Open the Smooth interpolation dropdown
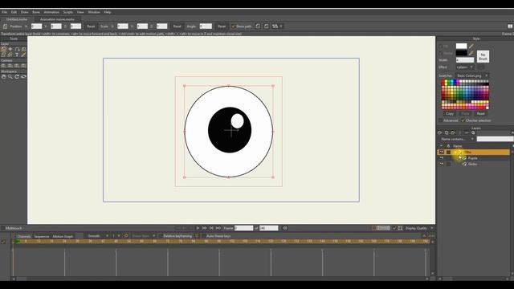Image resolution: width=514 pixels, height=289 pixels. pos(98,236)
